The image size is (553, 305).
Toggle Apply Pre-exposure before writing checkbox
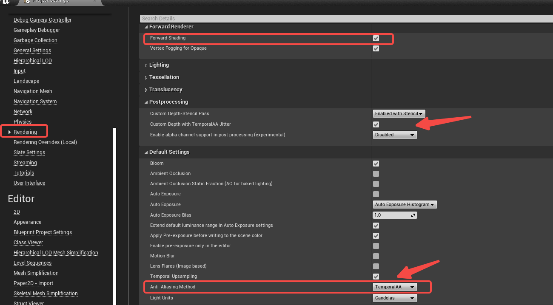[x=376, y=236]
